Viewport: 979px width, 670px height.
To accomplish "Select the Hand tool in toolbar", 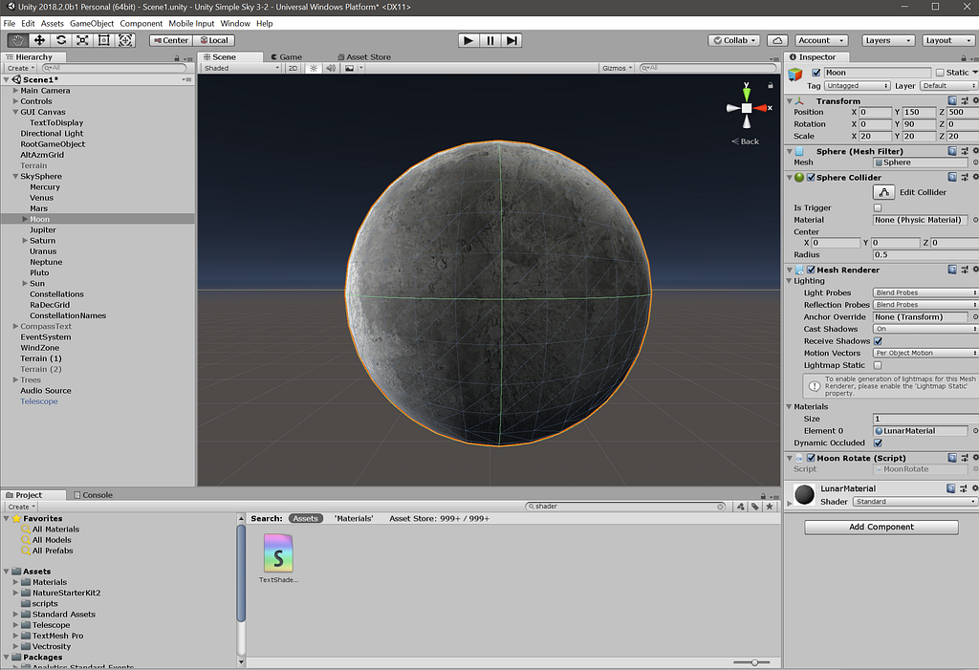I will coord(18,40).
